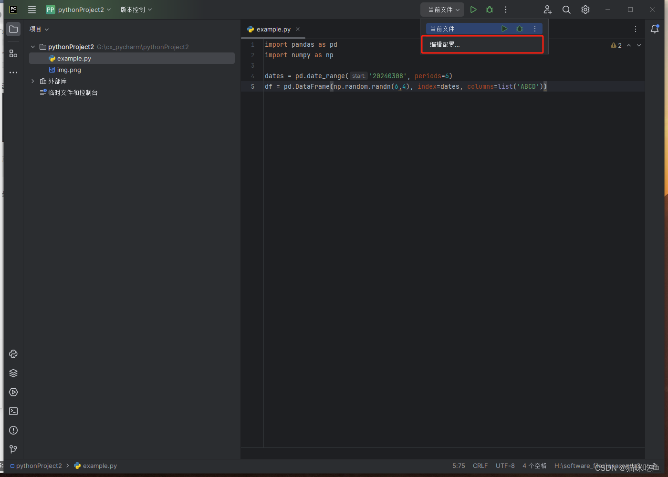Open Code With Me user icon
The image size is (668, 477).
pos(548,10)
